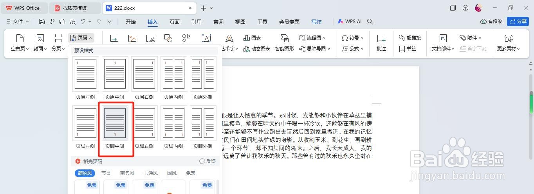The image size is (534, 194).
Task: Click the search magnifier icon next to WPS AI
Action: point(370,22)
